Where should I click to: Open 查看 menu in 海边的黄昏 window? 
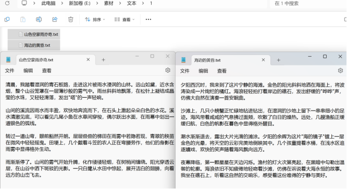tap(222, 71)
